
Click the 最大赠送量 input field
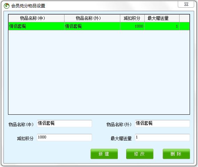pos(162,137)
